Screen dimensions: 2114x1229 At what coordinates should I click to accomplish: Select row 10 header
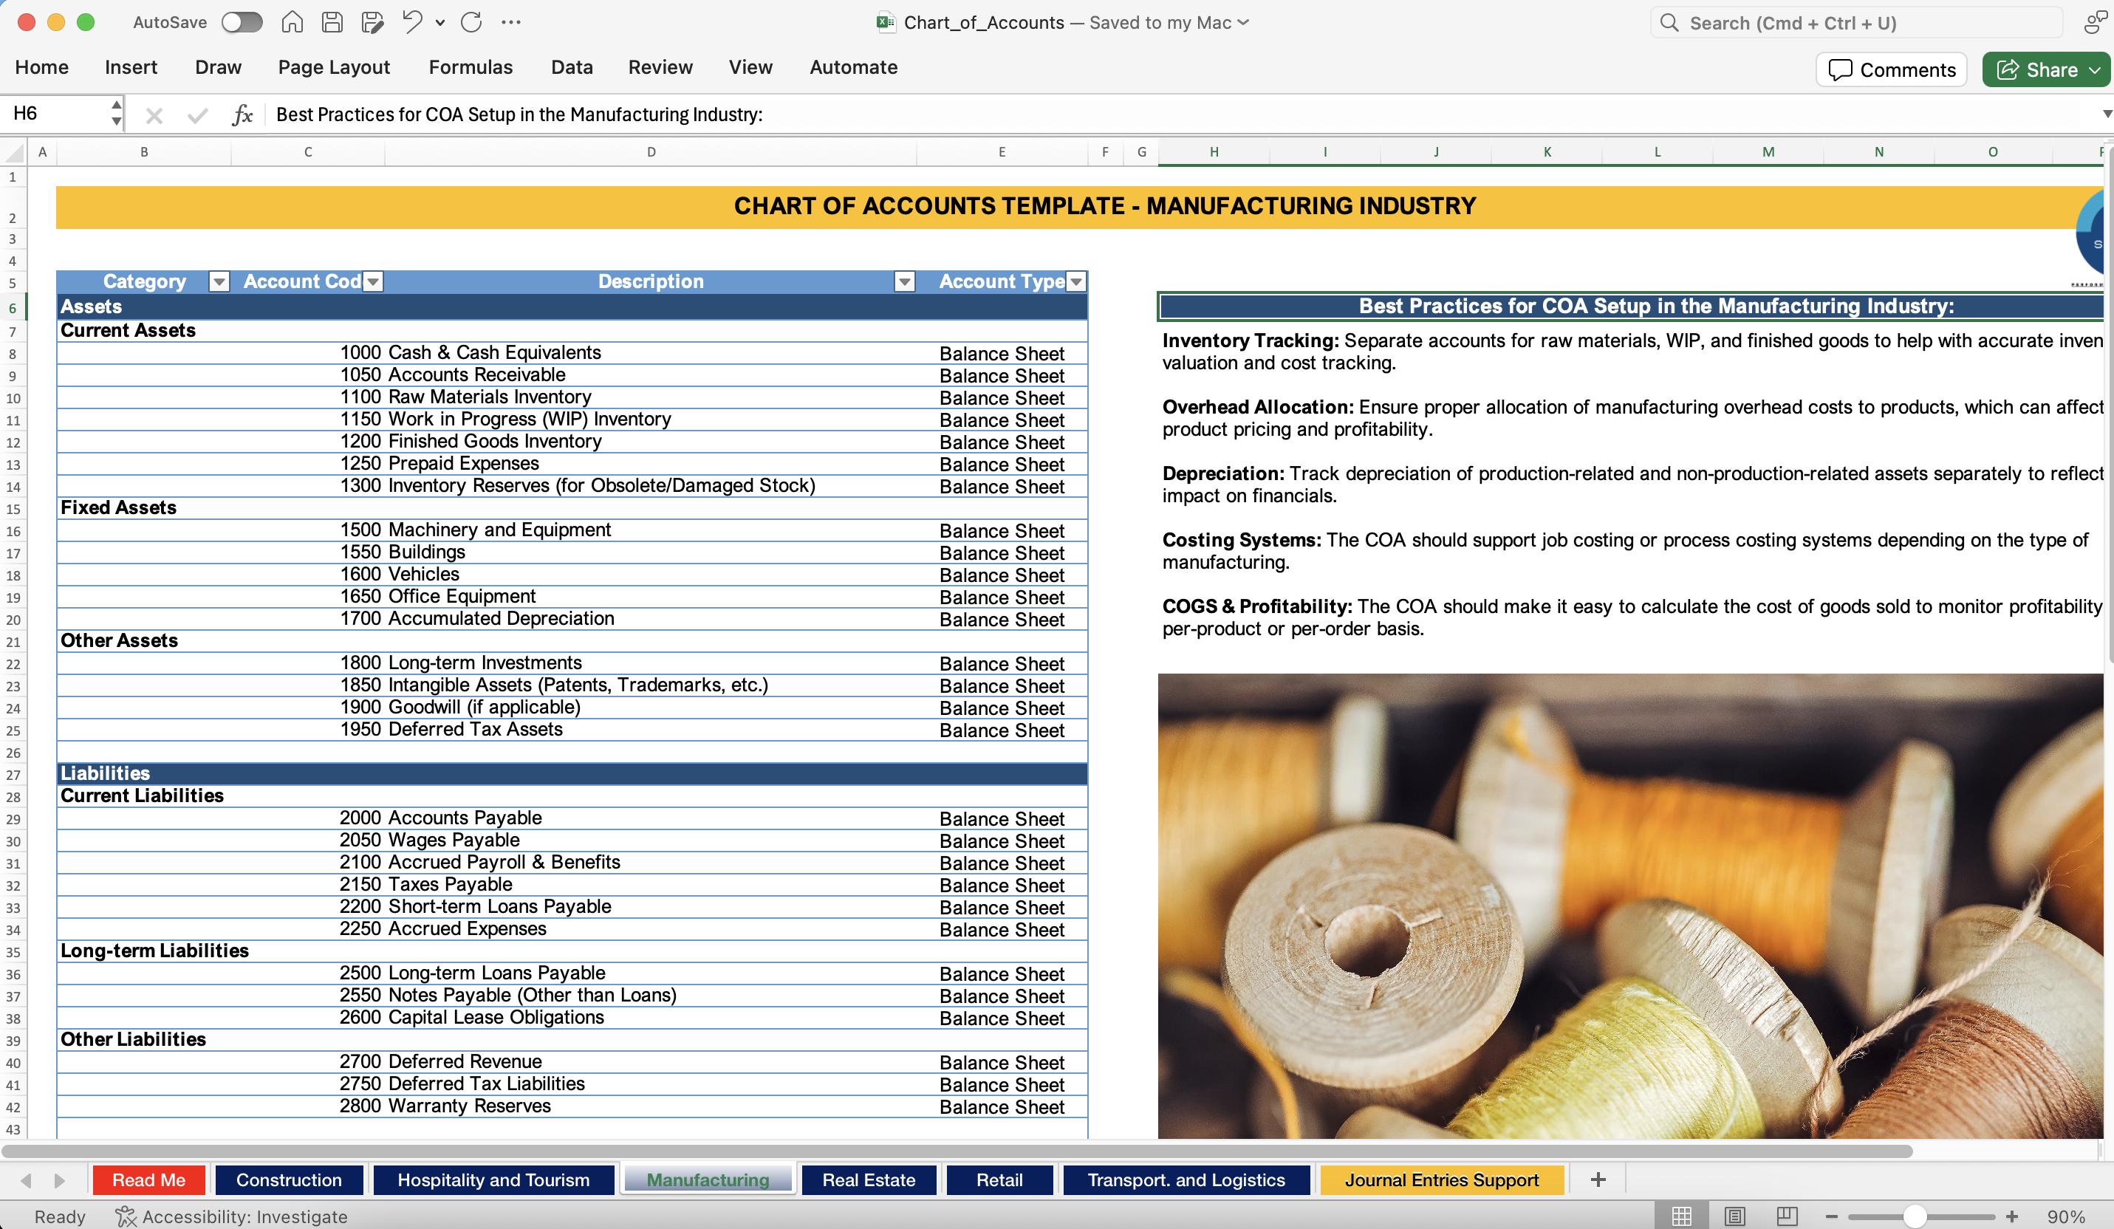pyautogui.click(x=13, y=399)
